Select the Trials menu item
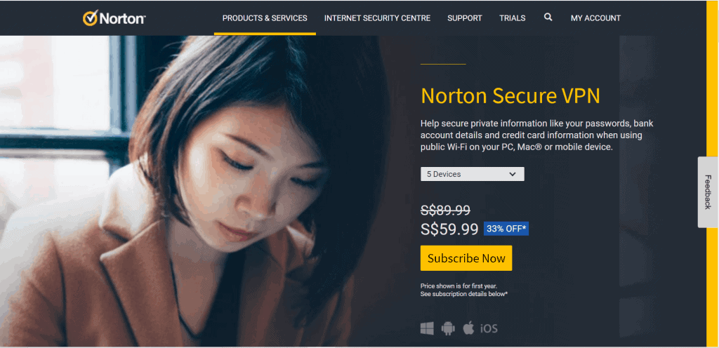The width and height of the screenshot is (719, 348). (512, 18)
